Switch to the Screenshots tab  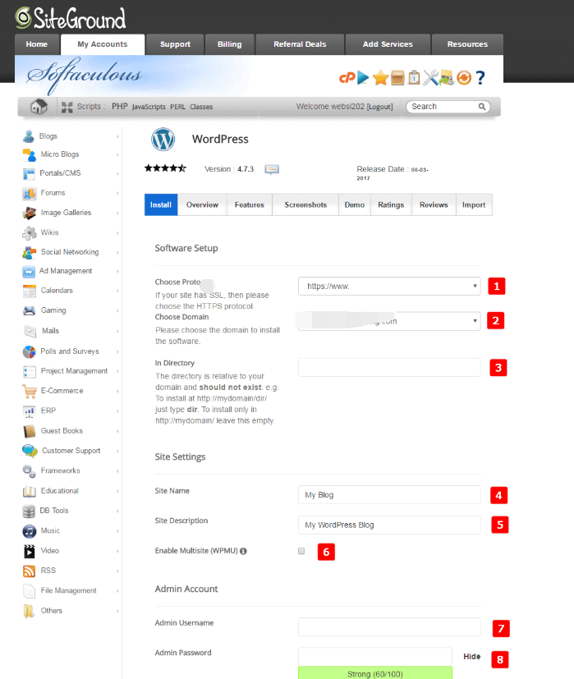tap(305, 204)
